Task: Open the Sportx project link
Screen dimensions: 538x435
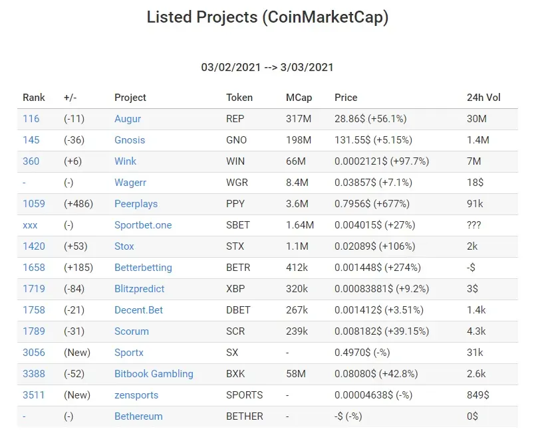Action: point(128,353)
